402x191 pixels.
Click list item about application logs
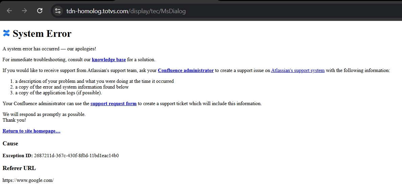tap(58, 93)
